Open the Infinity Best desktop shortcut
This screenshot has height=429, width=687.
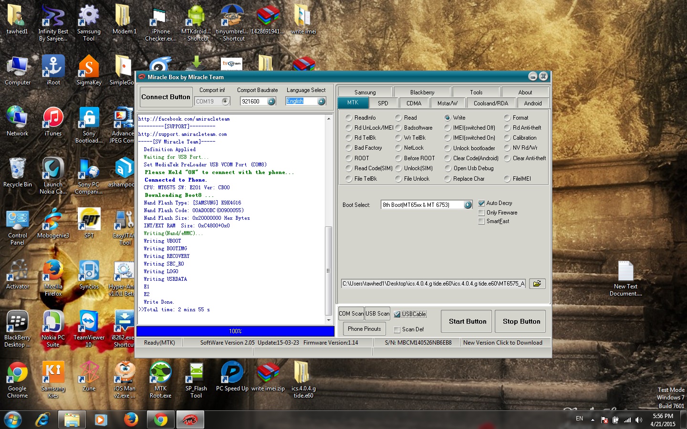coord(53,22)
